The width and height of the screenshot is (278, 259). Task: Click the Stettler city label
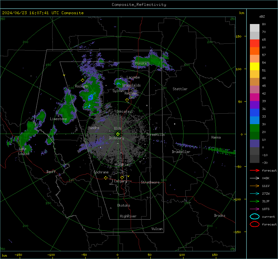click(180, 89)
